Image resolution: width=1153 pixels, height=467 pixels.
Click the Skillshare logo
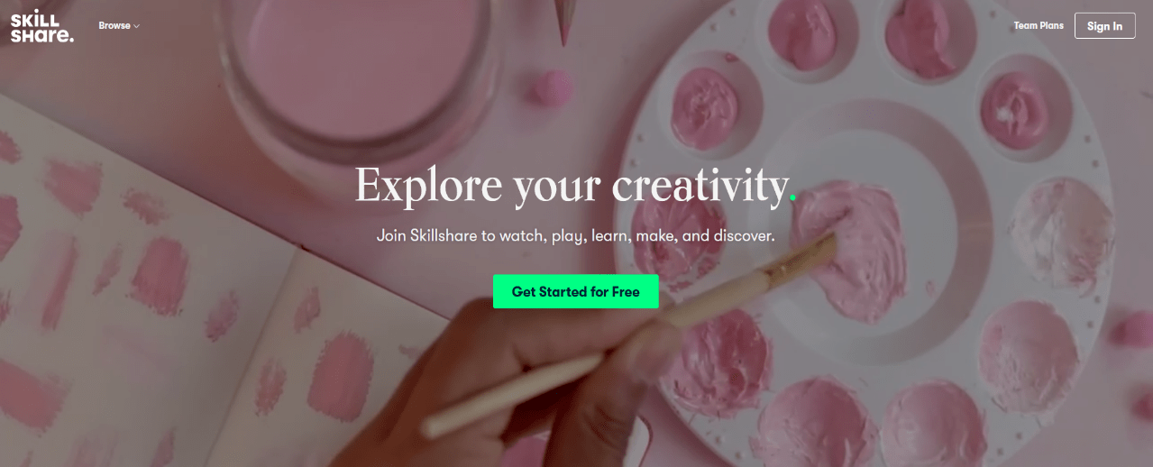(x=41, y=26)
